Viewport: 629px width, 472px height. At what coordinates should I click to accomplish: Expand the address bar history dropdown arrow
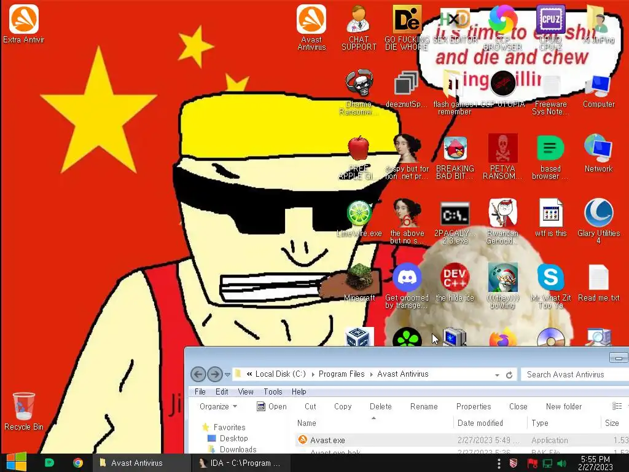coord(497,375)
